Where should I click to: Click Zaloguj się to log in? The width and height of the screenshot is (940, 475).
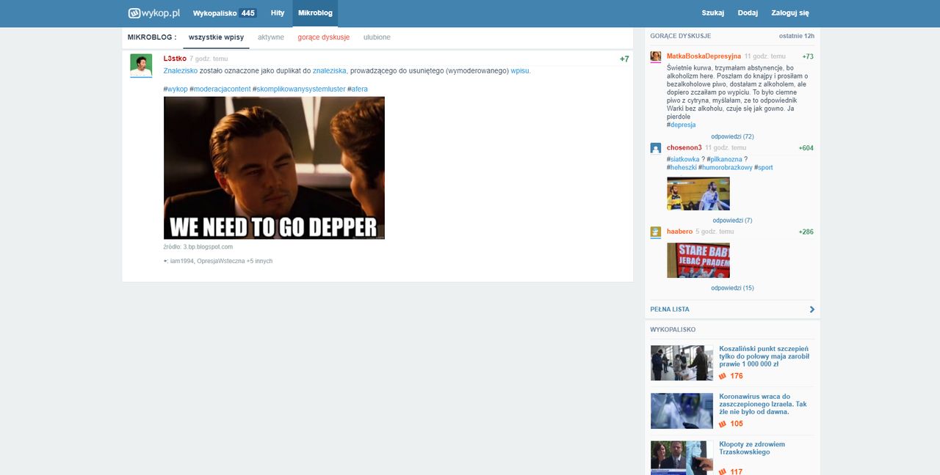pyautogui.click(x=790, y=13)
